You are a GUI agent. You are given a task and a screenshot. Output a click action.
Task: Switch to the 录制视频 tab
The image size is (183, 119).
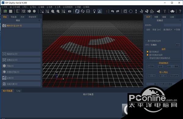32,17
